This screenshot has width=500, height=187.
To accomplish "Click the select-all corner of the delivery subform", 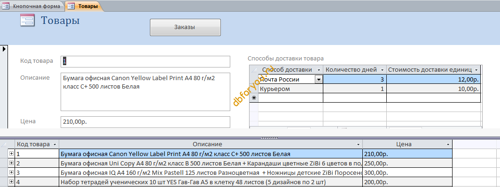I will 254,70.
